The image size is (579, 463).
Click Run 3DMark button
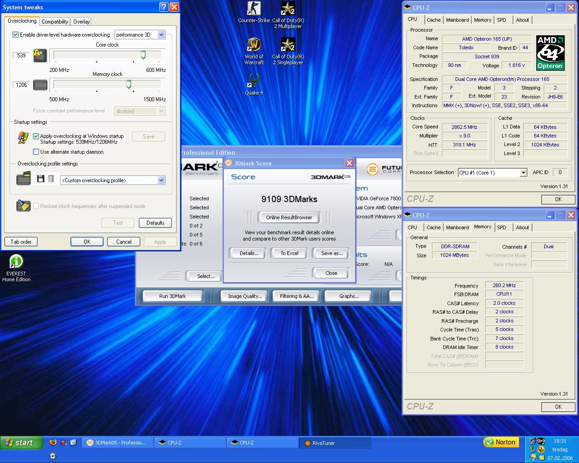click(172, 296)
